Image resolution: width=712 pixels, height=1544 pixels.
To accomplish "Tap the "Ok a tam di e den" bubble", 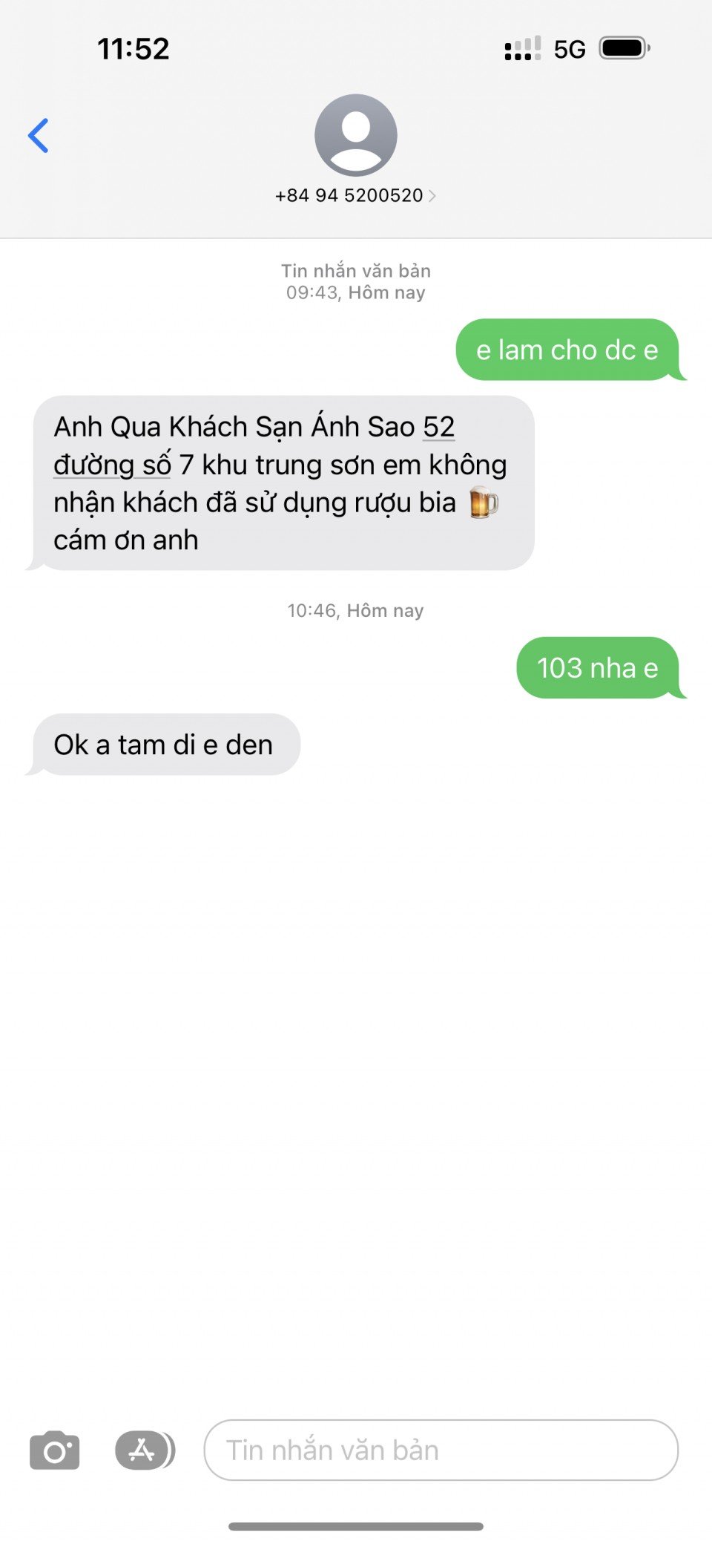I will (164, 745).
